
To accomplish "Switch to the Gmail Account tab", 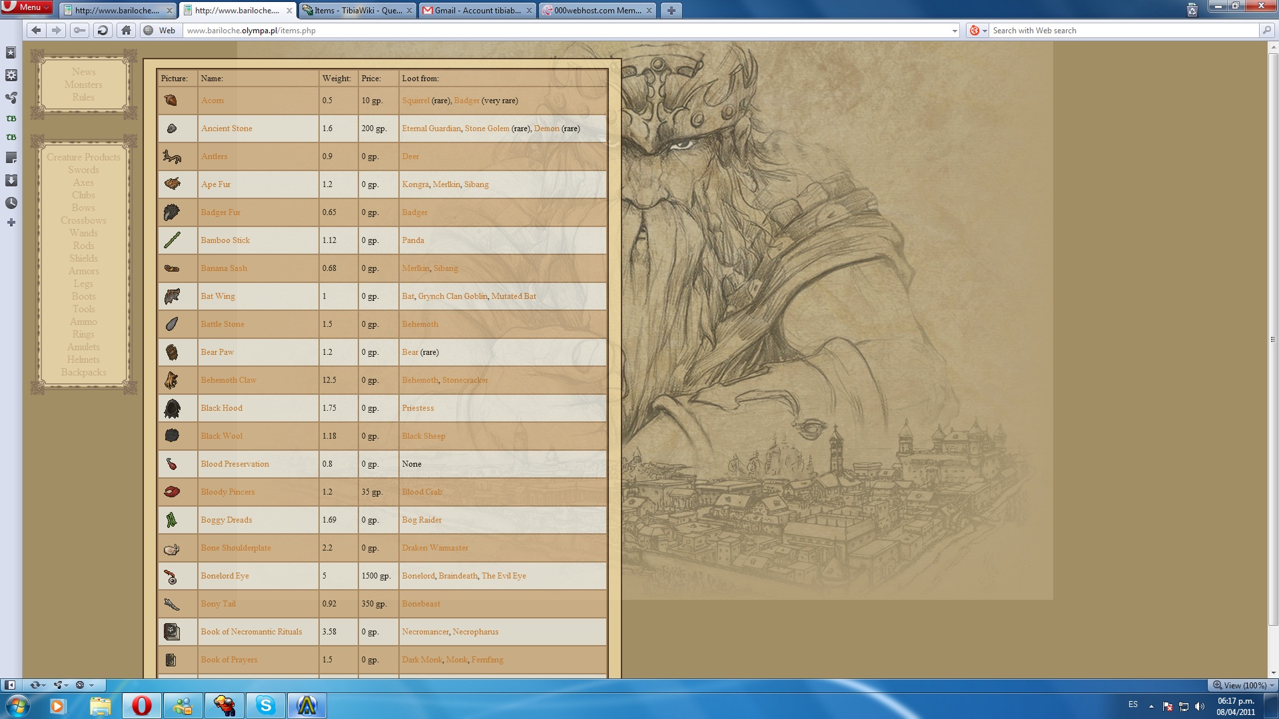I will pyautogui.click(x=477, y=11).
